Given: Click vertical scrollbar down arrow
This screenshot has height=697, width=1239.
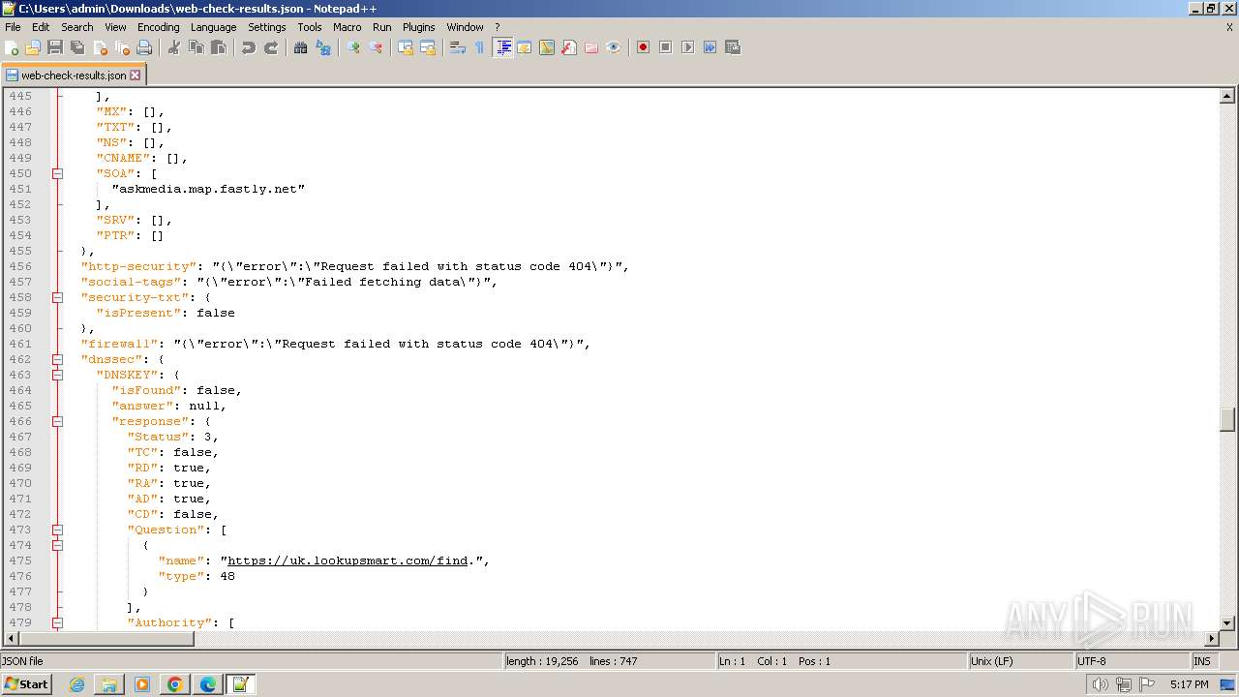Looking at the screenshot, I should [x=1226, y=622].
